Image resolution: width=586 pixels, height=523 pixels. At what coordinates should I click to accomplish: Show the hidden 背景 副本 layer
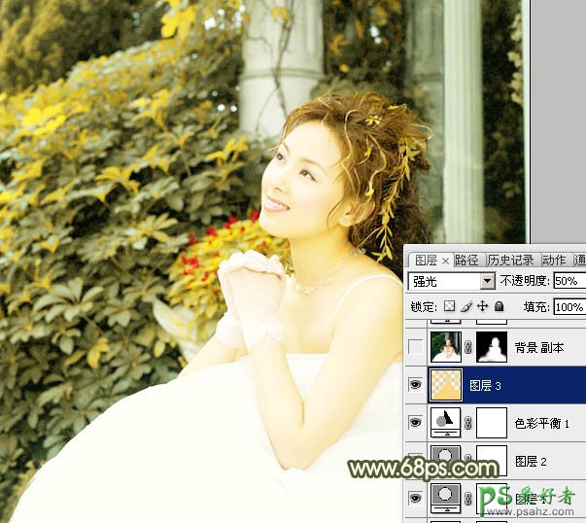(416, 347)
